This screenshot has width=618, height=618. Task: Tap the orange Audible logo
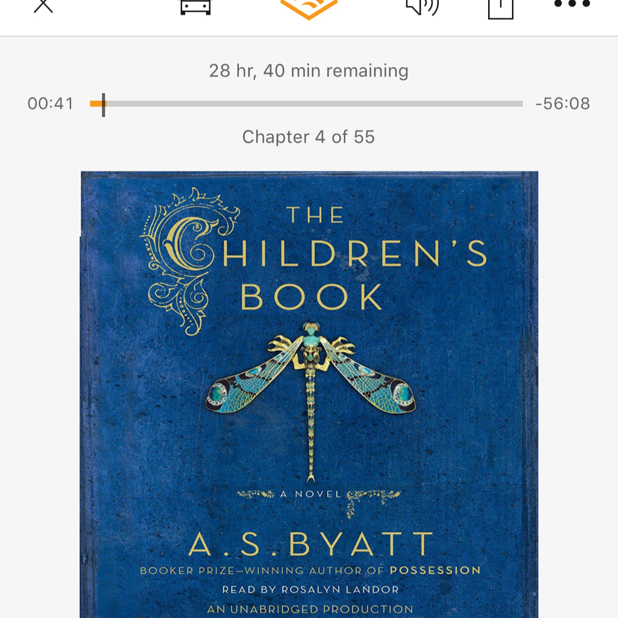309,9
